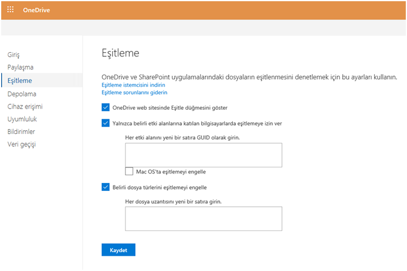Click the OneDrive header title
The image size is (407, 271).
click(36, 10)
